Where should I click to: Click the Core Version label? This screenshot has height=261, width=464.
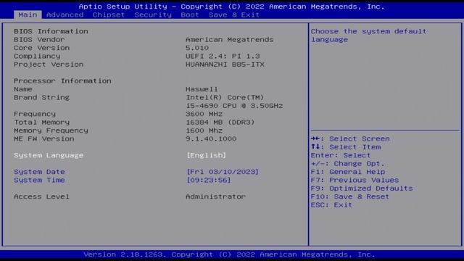coord(42,48)
